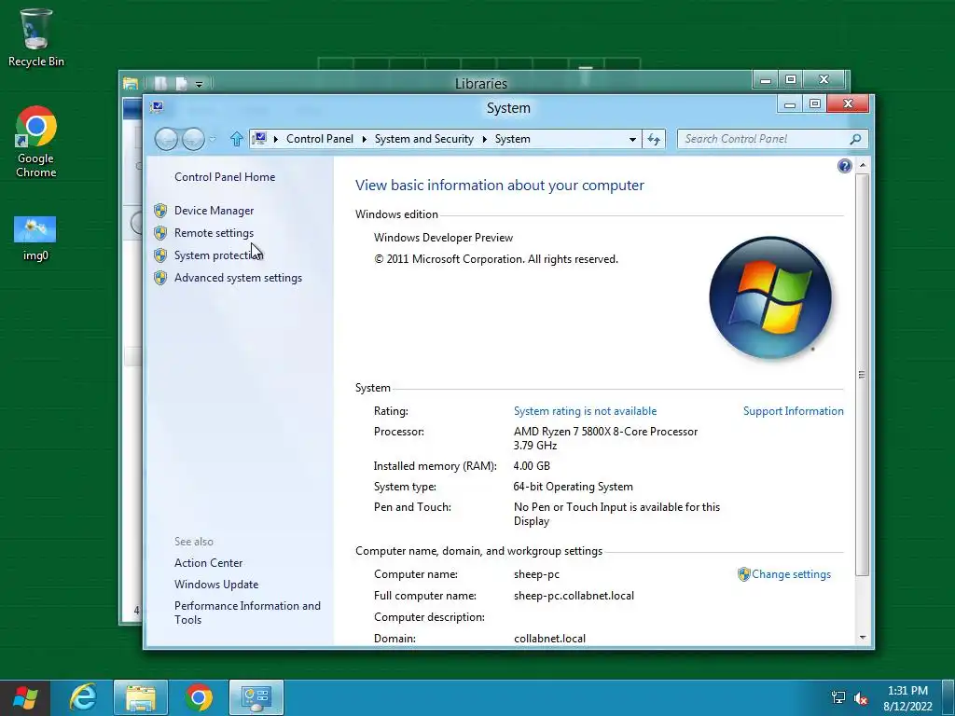
Task: Open Internet Explorer from taskbar
Action: click(x=82, y=697)
